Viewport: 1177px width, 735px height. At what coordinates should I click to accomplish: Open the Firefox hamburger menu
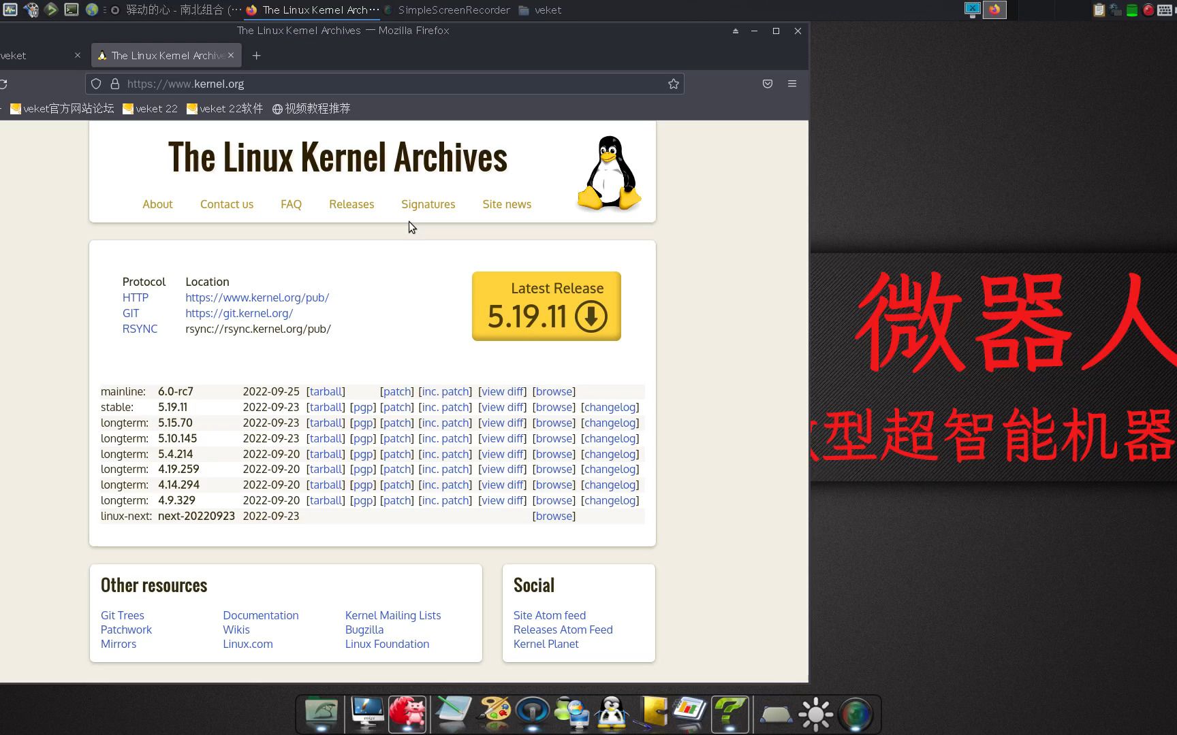792,84
